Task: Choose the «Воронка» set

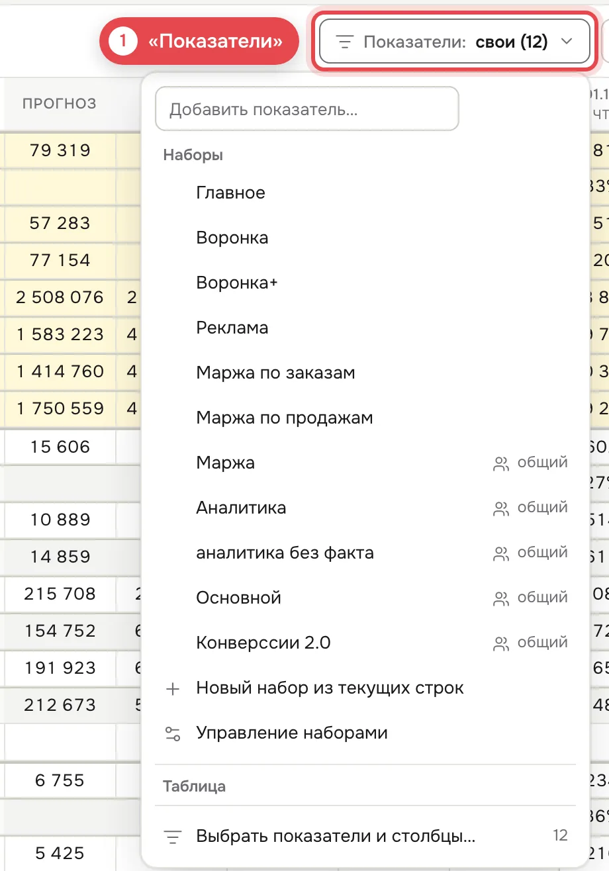Action: point(365,238)
